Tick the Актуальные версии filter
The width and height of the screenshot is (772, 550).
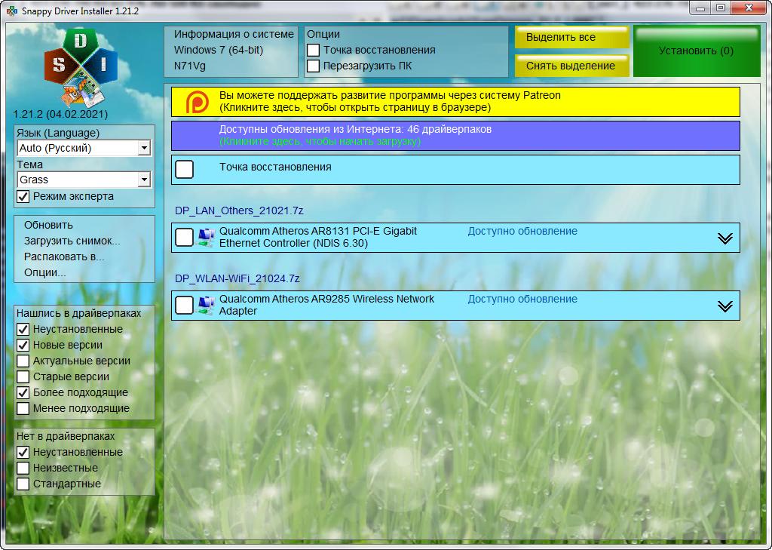(x=23, y=361)
